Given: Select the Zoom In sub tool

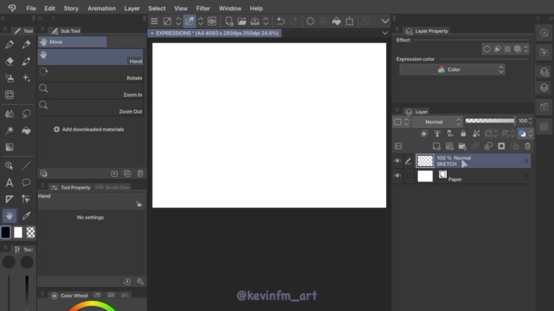Looking at the screenshot, I should point(90,90).
